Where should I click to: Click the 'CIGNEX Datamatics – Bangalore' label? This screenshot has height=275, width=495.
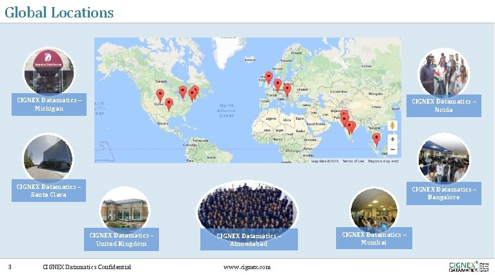(444, 193)
